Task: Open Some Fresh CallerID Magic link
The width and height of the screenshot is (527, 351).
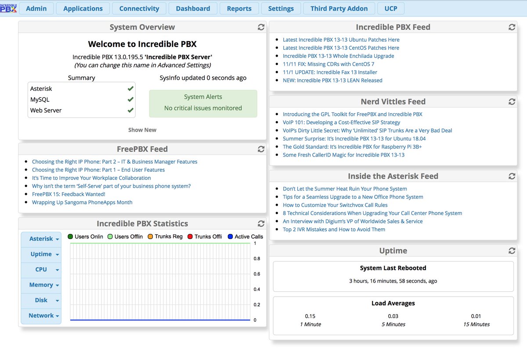Action: point(344,155)
